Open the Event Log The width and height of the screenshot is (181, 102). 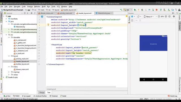click(173, 96)
